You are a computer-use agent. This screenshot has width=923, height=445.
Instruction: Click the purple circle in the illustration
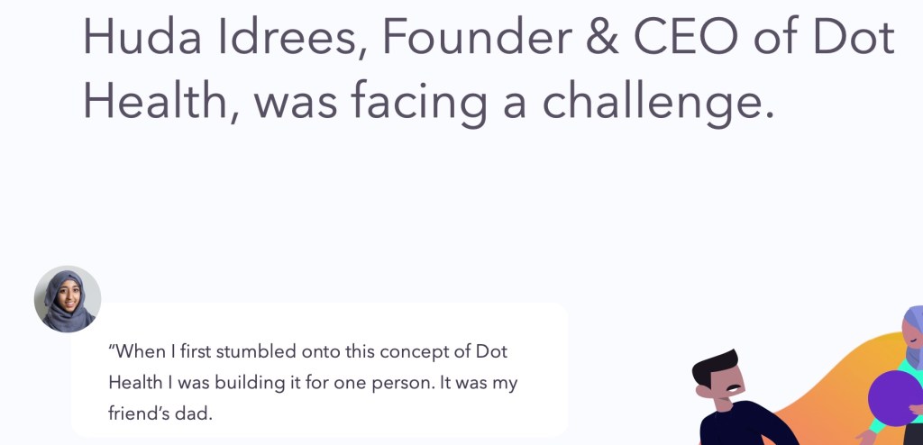894,396
